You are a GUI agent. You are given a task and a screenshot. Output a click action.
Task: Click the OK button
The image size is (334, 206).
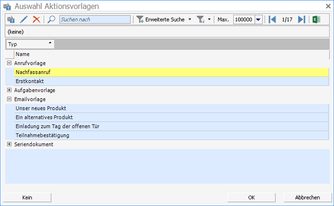[251, 197]
